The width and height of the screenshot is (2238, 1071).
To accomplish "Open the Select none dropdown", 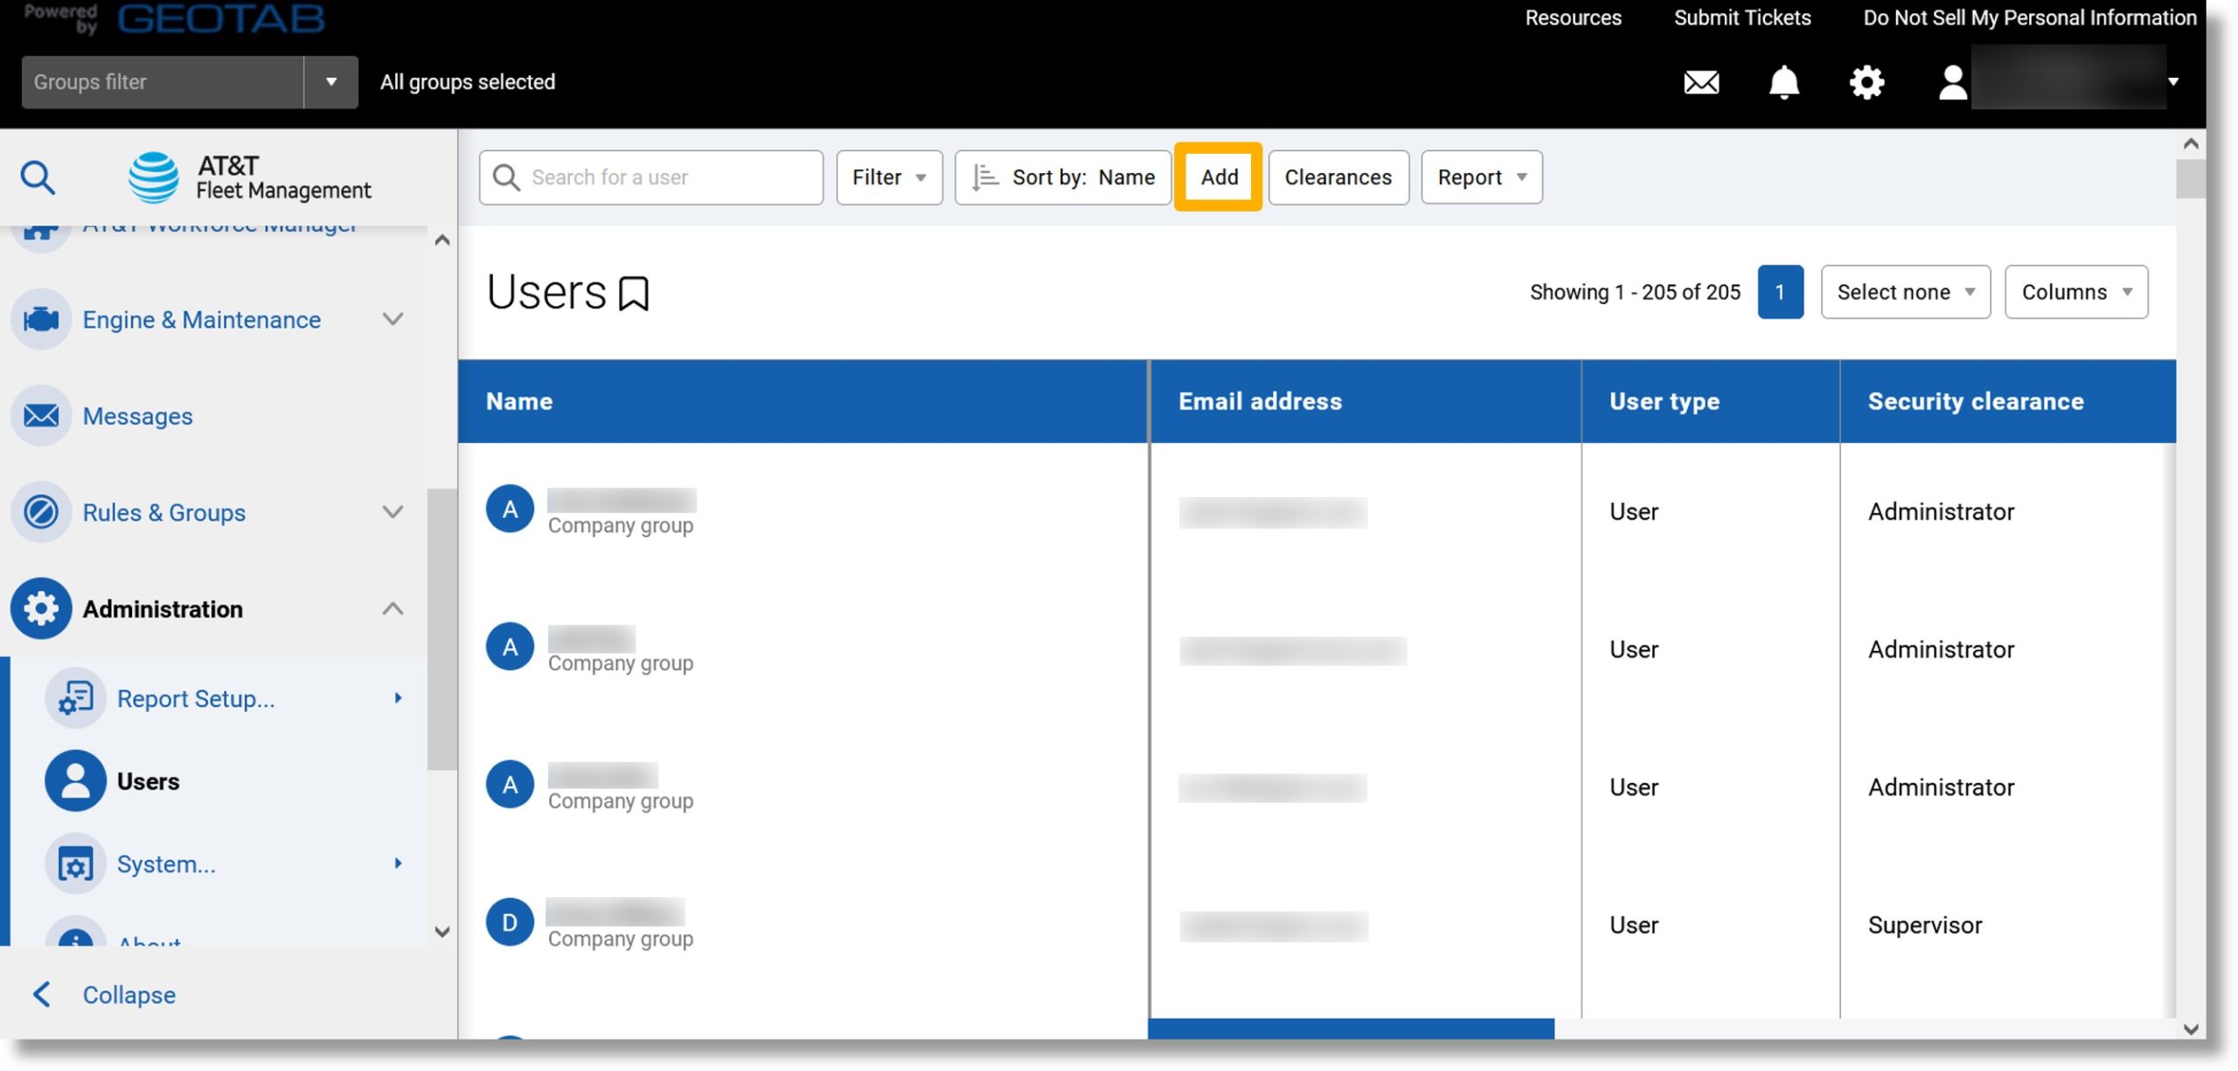I will (1906, 292).
